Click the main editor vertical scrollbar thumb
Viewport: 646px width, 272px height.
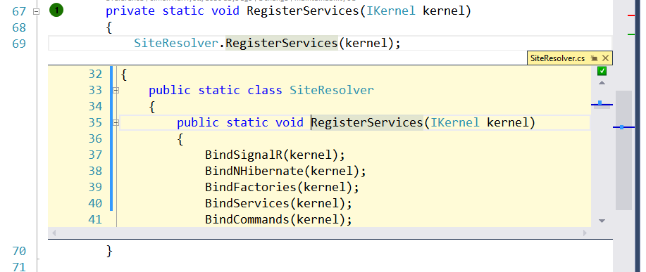[x=623, y=150]
